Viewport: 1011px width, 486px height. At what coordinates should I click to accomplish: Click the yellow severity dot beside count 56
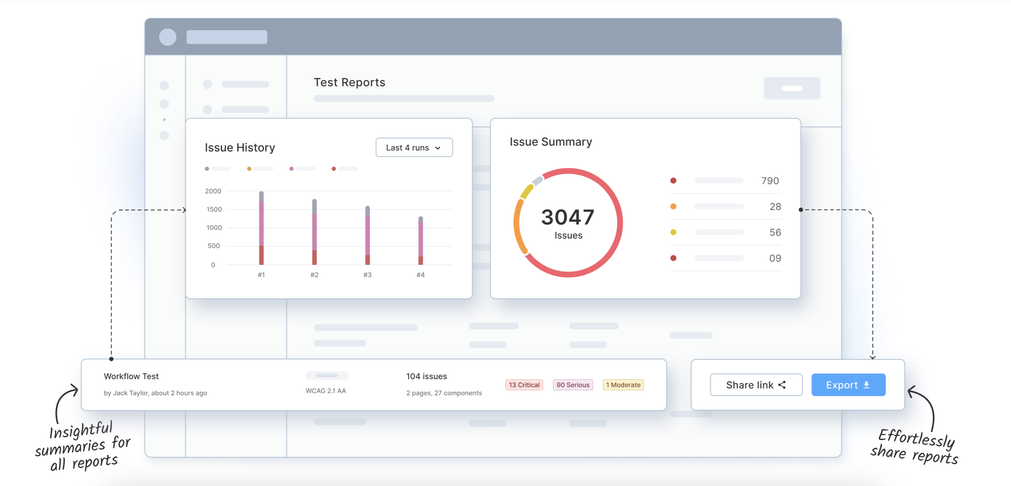coord(673,232)
